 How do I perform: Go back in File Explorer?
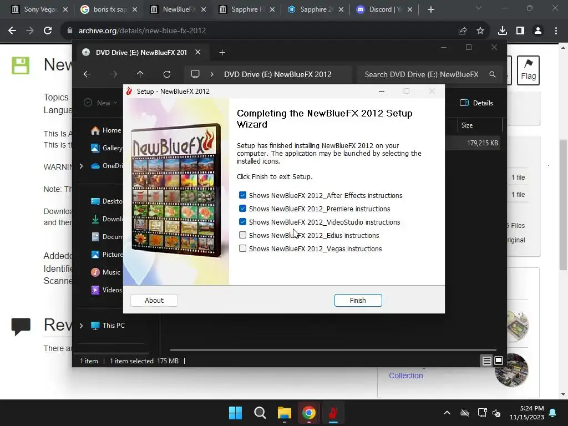pos(87,74)
